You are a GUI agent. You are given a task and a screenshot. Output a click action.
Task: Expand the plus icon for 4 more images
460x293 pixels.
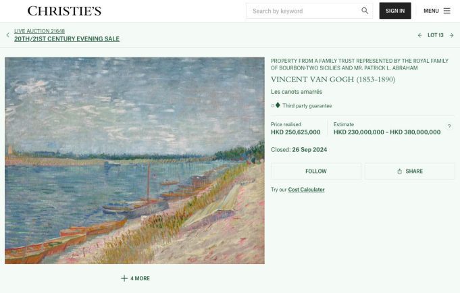pyautogui.click(x=124, y=278)
